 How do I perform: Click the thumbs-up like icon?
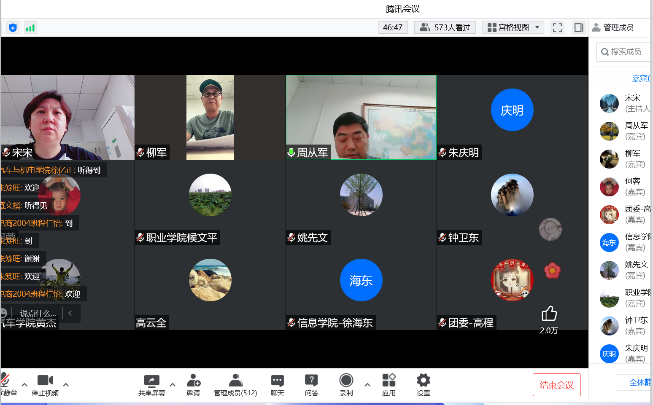[549, 314]
